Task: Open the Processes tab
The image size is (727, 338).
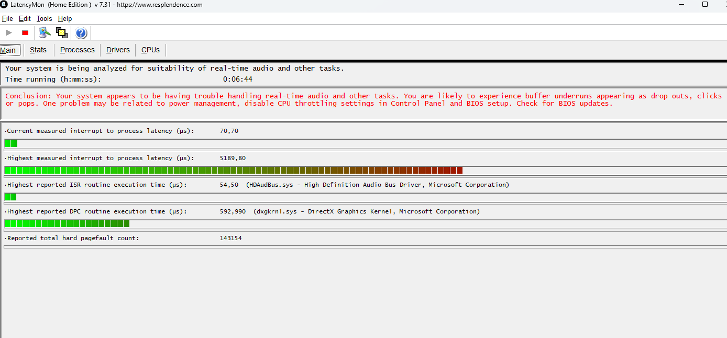Action: pyautogui.click(x=77, y=50)
